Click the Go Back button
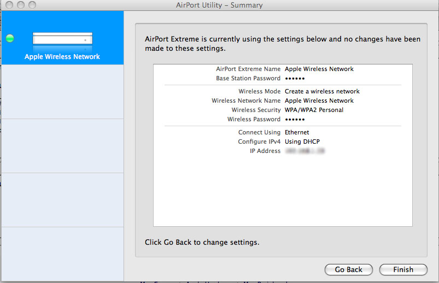Viewport: 439px width, 283px height. pyautogui.click(x=349, y=269)
